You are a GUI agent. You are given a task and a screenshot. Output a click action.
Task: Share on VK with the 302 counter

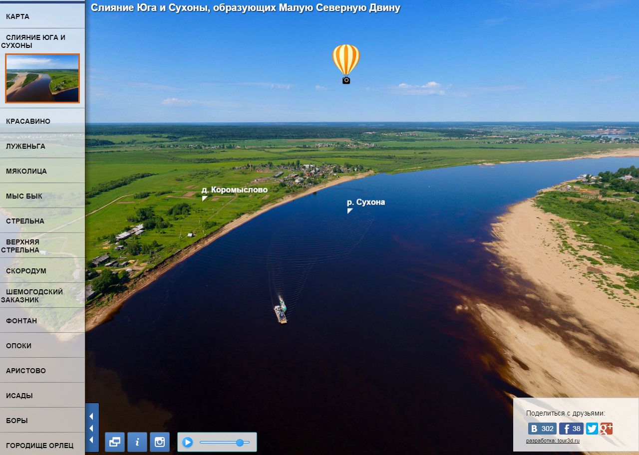coord(542,429)
